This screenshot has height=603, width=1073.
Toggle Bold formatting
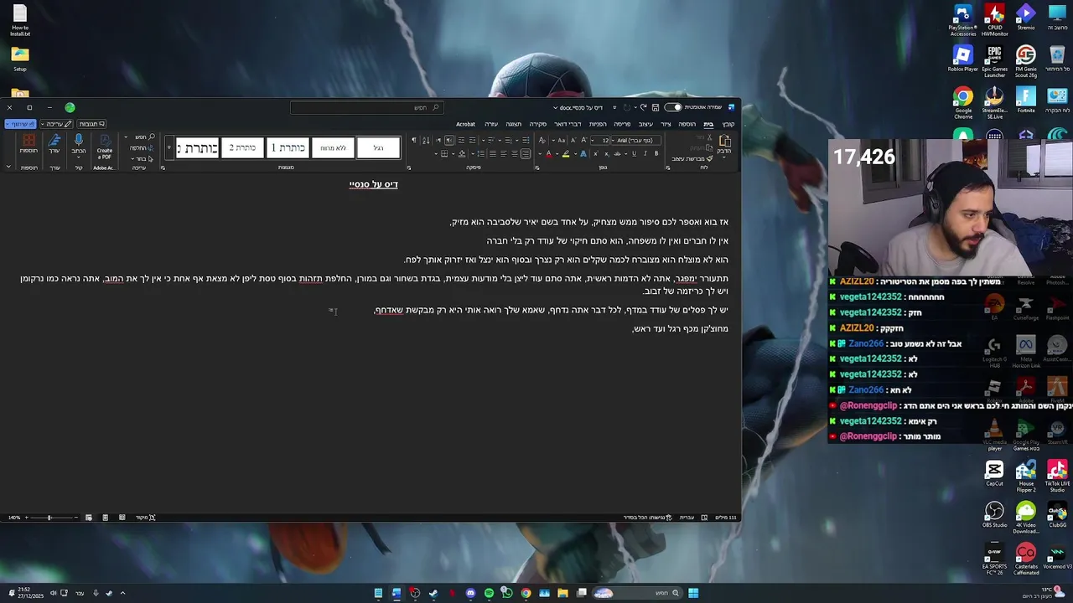point(656,154)
